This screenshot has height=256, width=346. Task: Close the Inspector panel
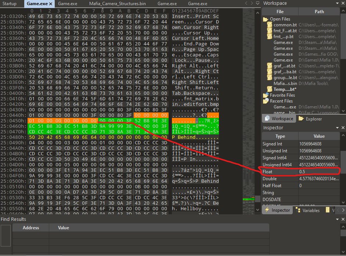343,128
